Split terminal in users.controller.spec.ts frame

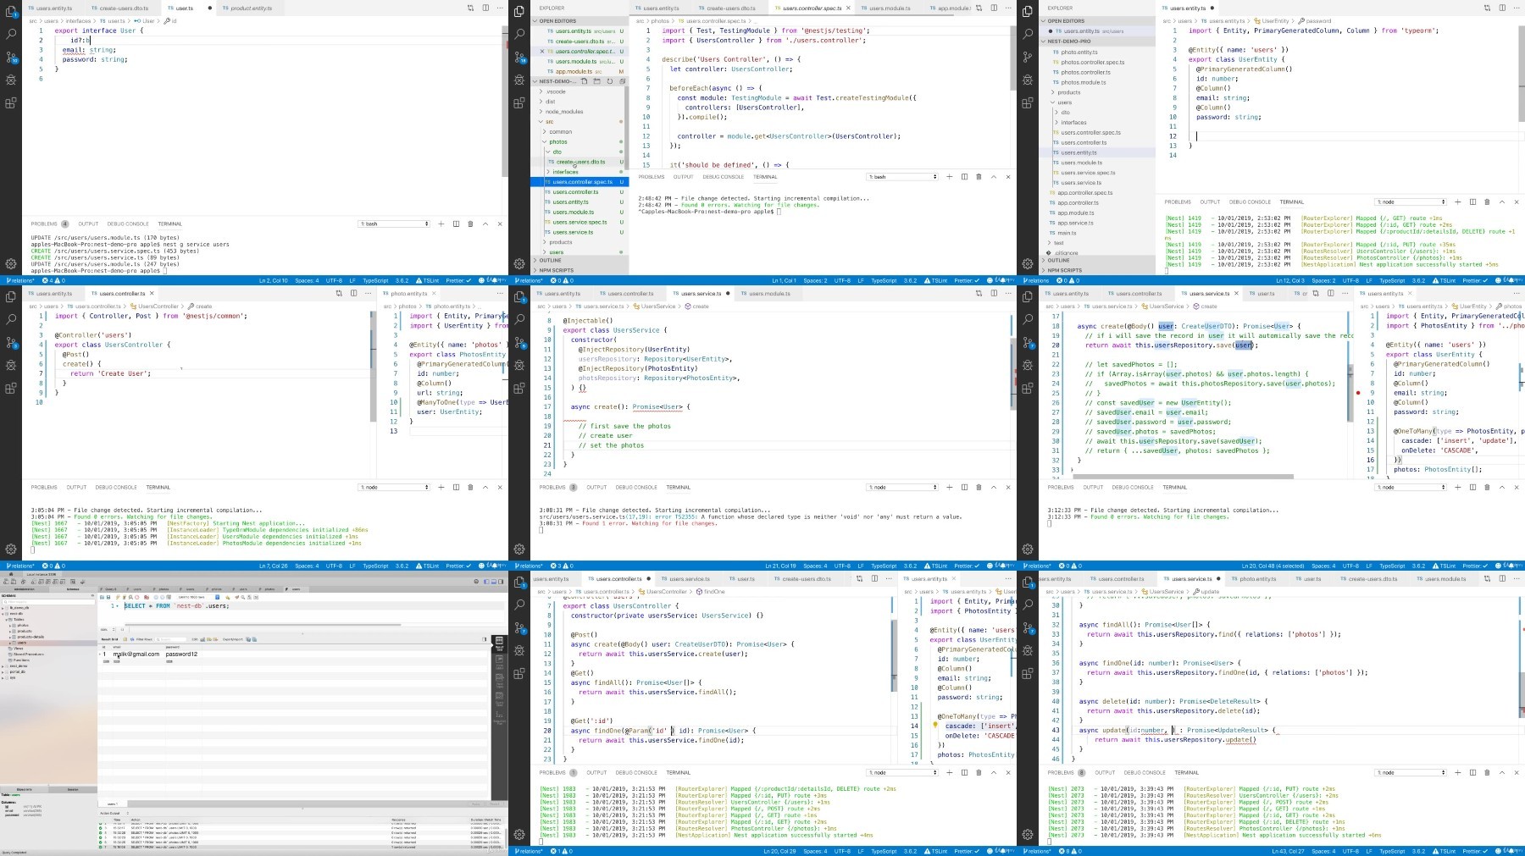[x=964, y=177]
